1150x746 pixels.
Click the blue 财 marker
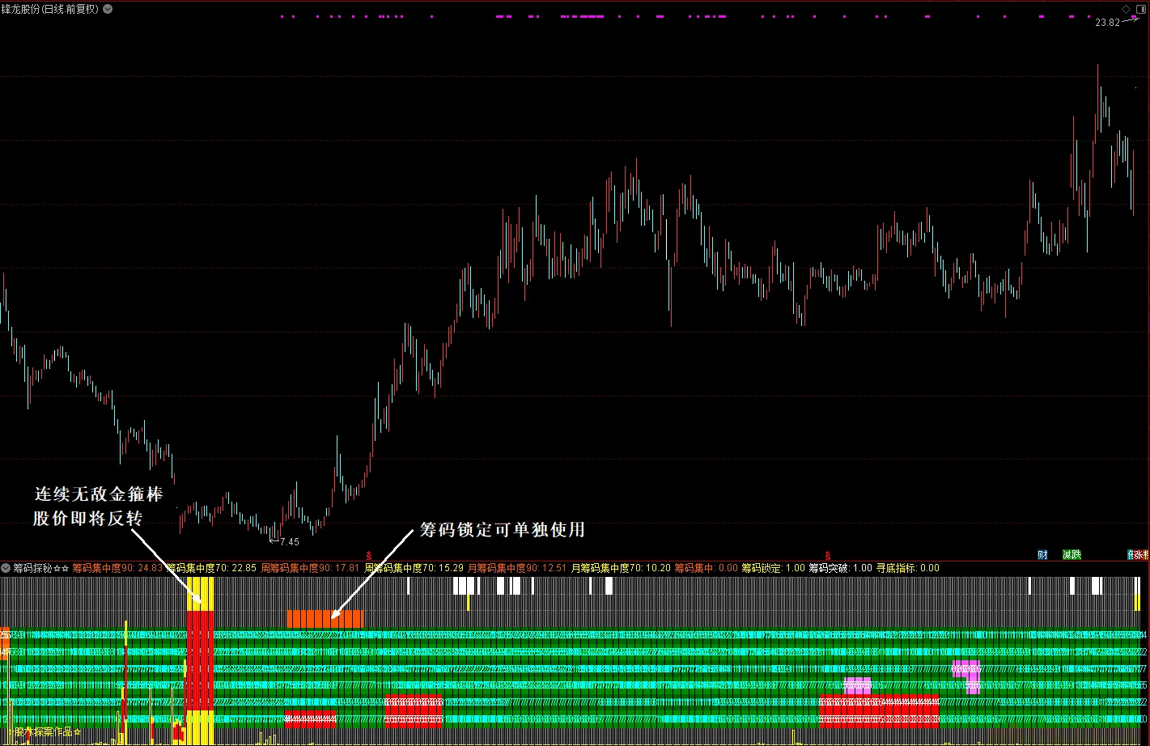click(1043, 555)
